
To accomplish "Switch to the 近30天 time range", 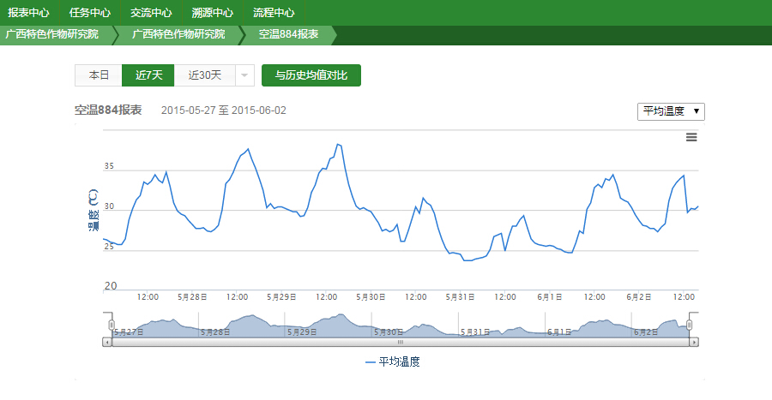I will point(204,75).
